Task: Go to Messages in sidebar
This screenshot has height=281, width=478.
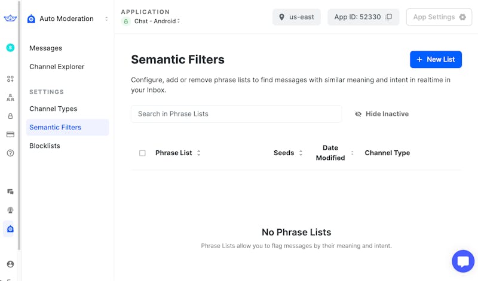Action: pos(45,48)
